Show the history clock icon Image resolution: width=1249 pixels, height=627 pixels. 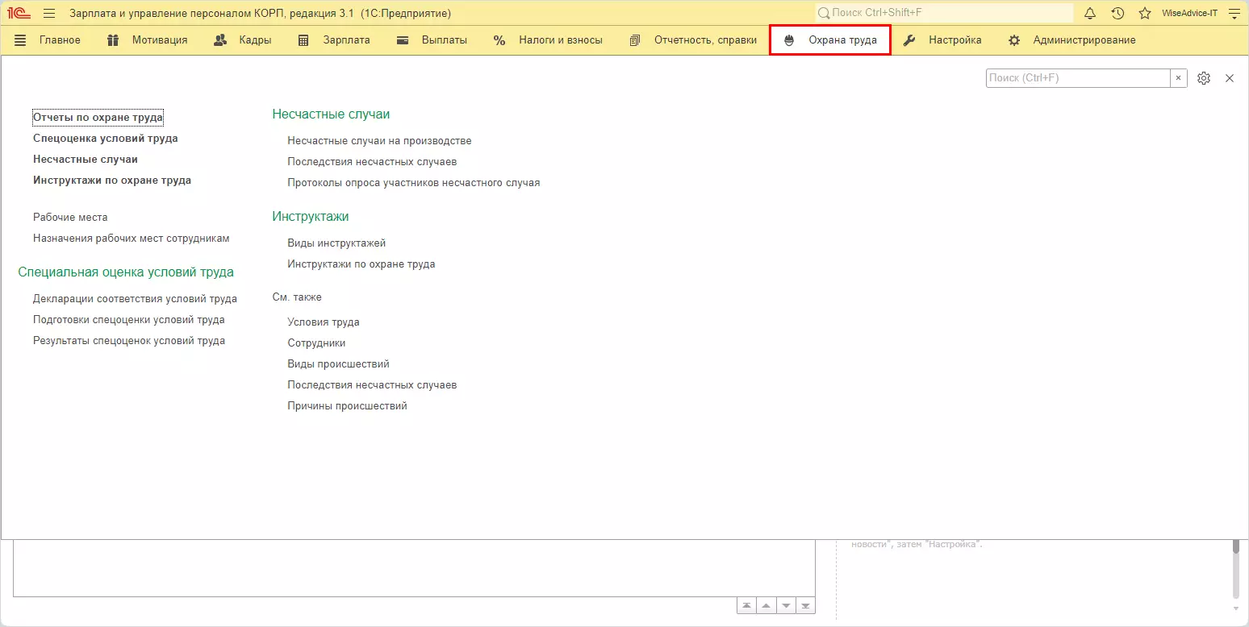[1117, 13]
